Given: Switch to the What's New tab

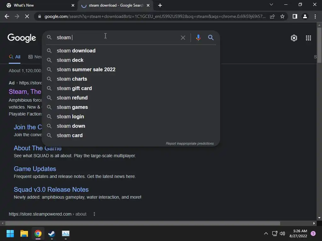Looking at the screenshot, I should click(38, 5).
